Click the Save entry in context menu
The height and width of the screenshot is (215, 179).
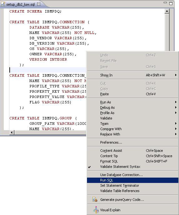tap(133, 67)
